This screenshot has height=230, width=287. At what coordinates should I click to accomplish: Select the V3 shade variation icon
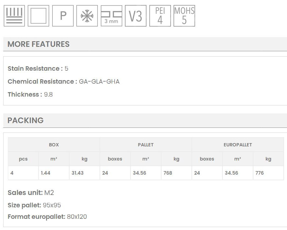click(x=136, y=16)
